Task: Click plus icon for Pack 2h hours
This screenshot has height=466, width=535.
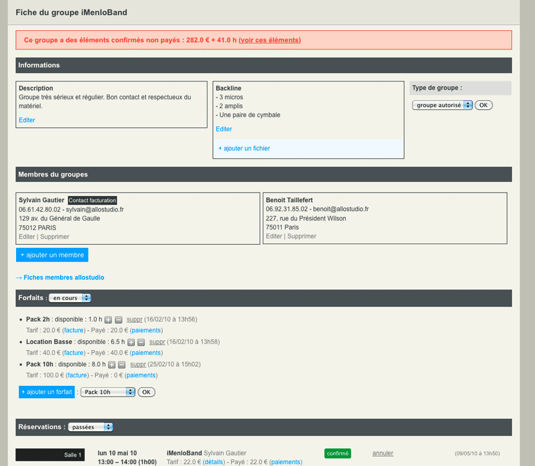Action: click(x=108, y=320)
